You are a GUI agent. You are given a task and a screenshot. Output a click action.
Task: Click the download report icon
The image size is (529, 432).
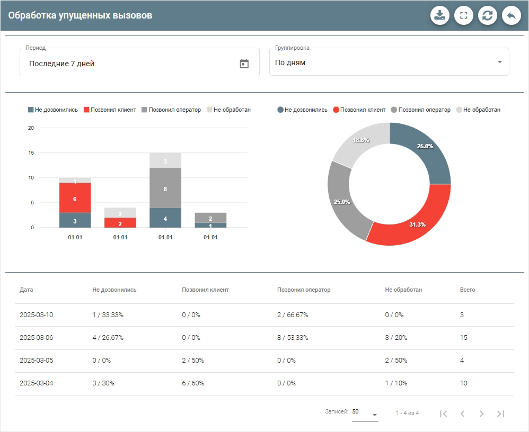[x=440, y=15]
